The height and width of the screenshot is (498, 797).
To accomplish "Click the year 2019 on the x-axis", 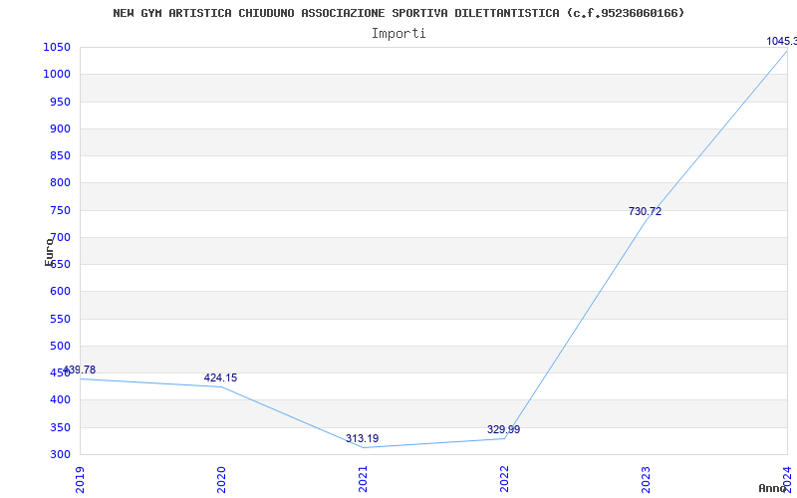I will (80, 479).
